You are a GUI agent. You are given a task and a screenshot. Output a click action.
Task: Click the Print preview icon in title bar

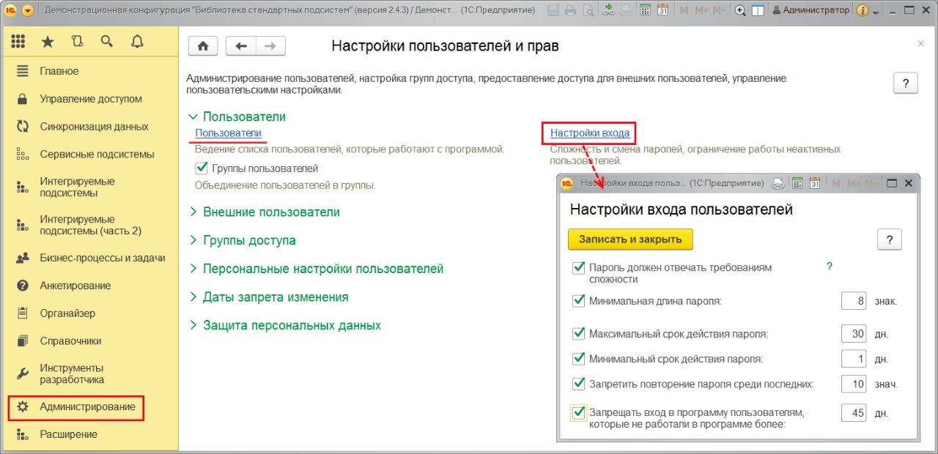(x=587, y=10)
